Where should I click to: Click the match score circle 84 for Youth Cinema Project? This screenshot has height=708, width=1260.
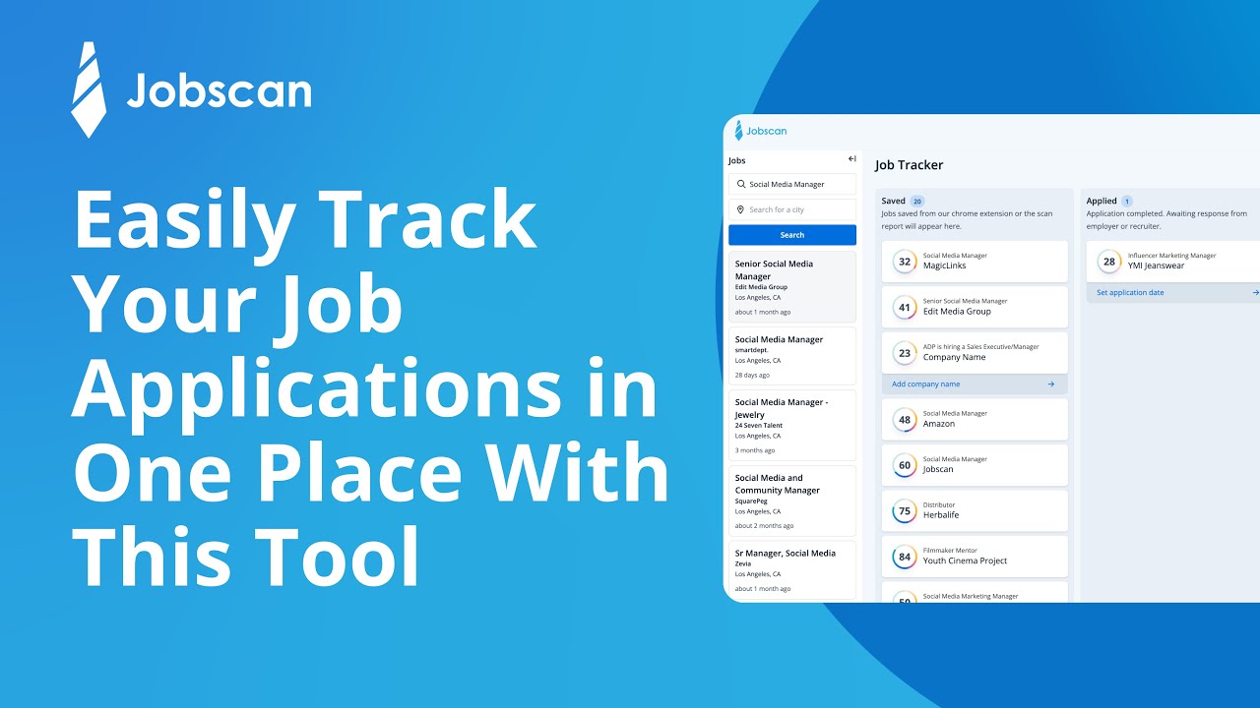point(905,557)
